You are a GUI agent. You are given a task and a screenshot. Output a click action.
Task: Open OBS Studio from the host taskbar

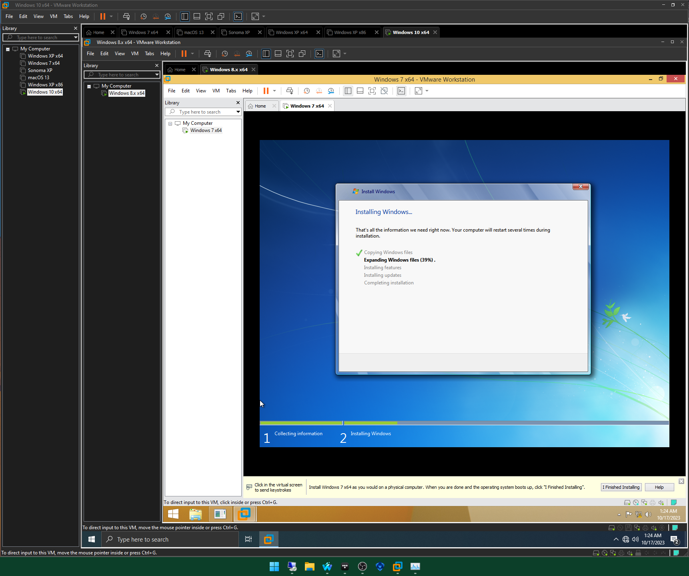363,566
